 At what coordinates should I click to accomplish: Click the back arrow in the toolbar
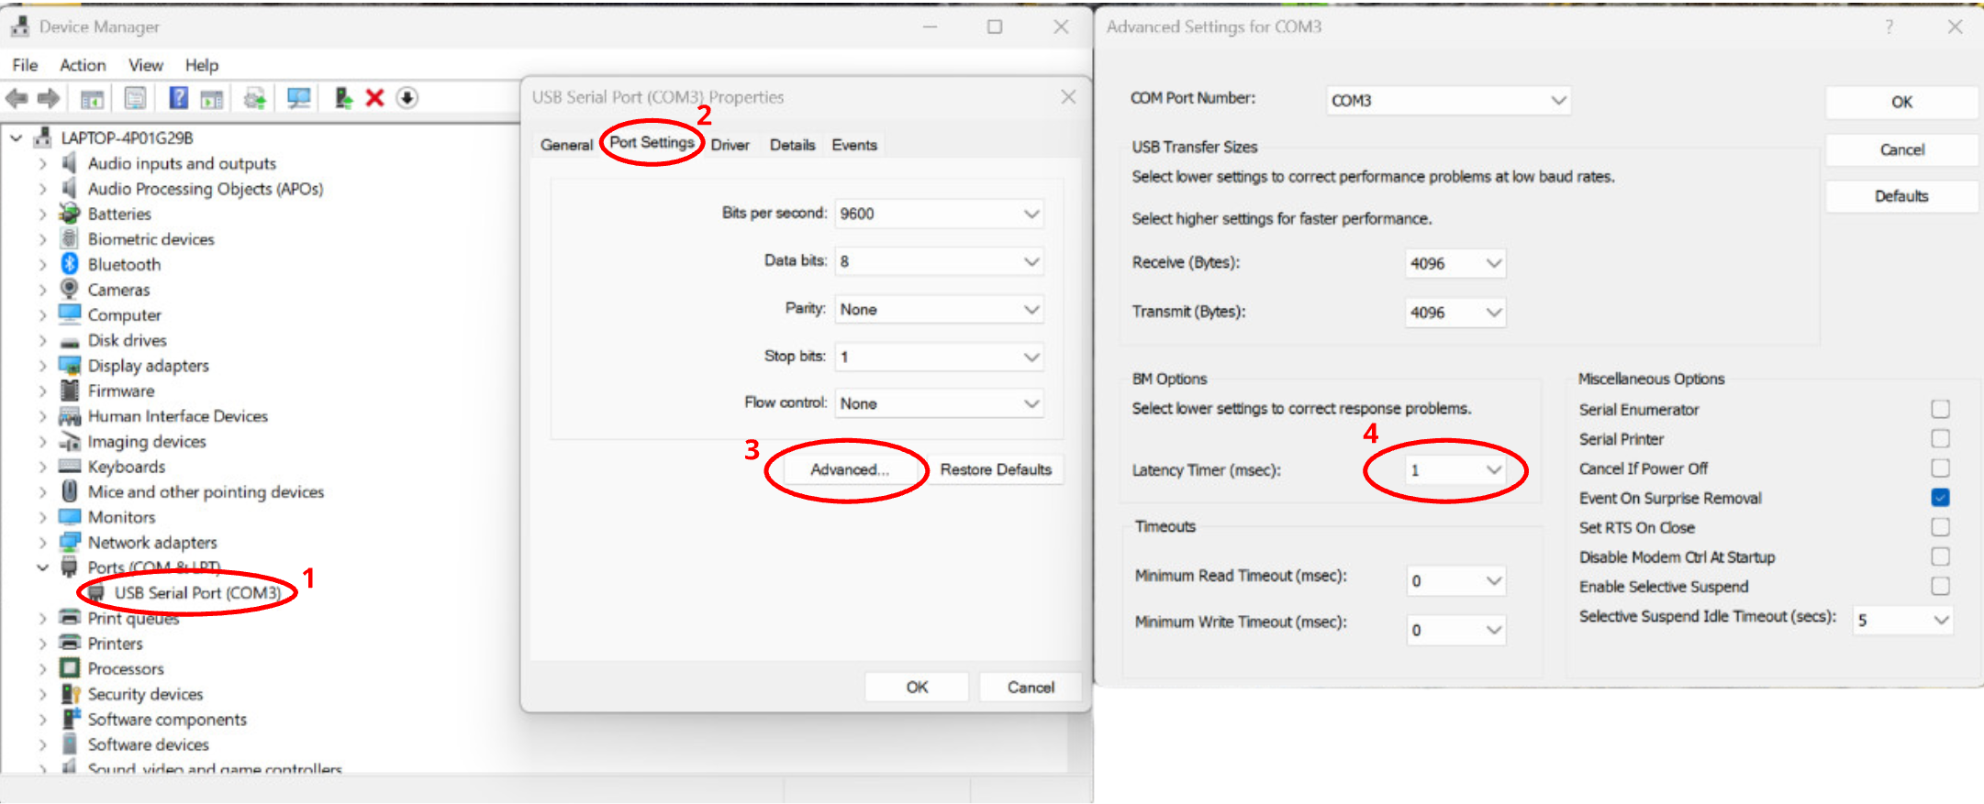(17, 98)
